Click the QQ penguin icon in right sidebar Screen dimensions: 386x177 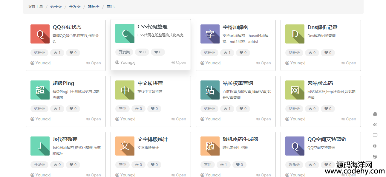click(375, 114)
